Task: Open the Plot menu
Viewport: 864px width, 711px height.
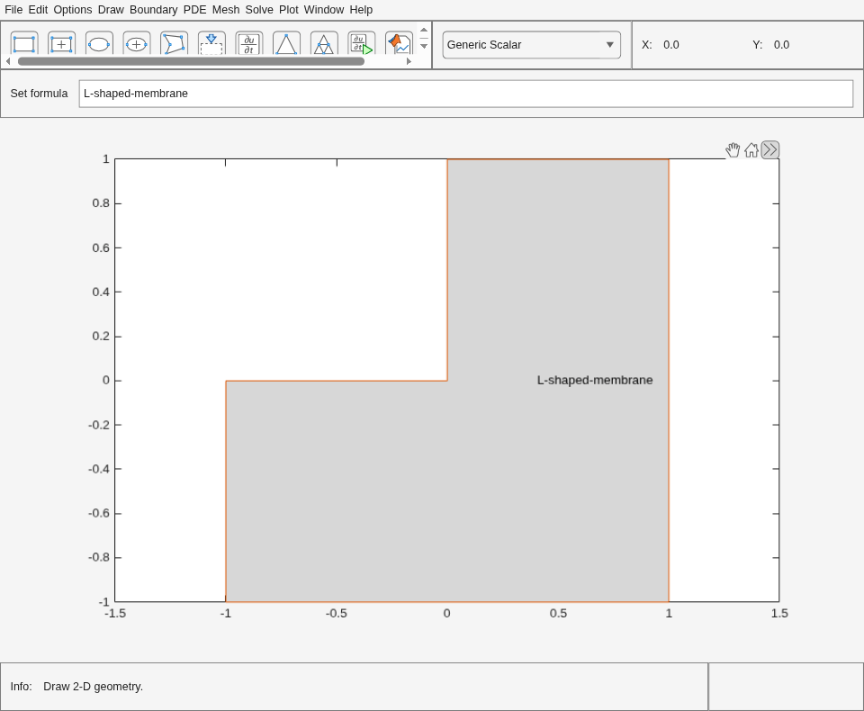Action: point(289,10)
